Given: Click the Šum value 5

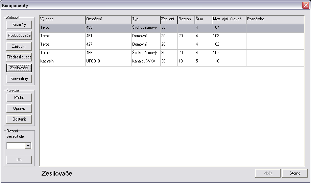Looking at the screenshot, I should (204, 62).
